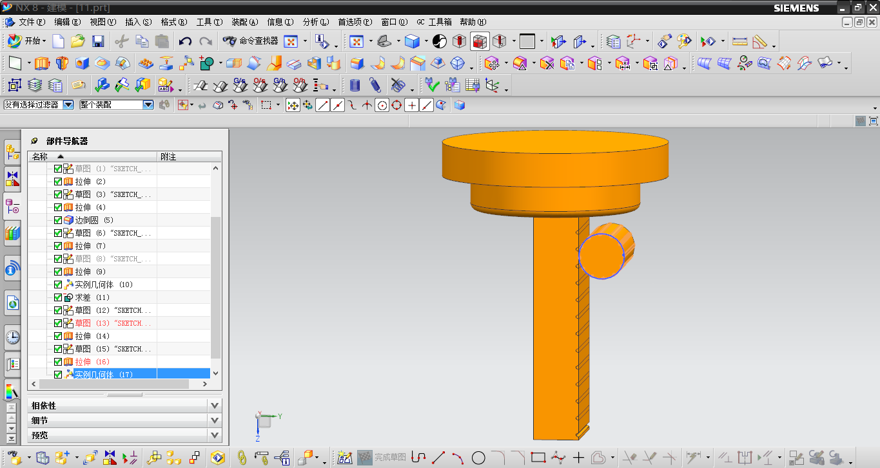Open the 分析(L) menu
880x468 pixels.
(x=315, y=22)
